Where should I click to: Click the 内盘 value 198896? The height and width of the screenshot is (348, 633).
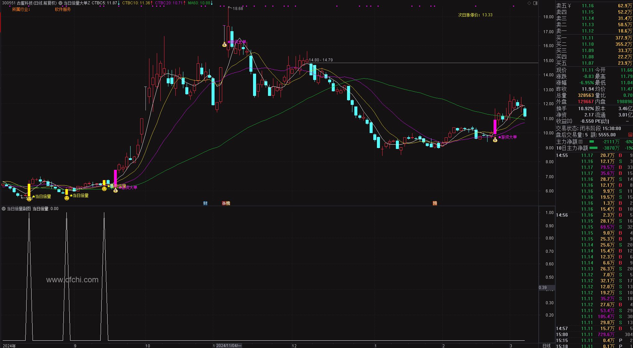(624, 102)
